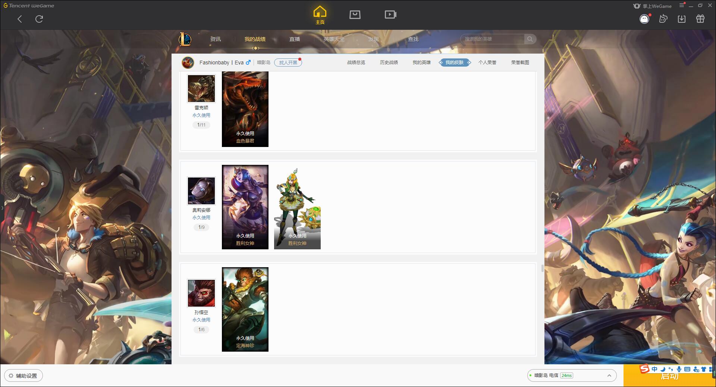Toggle Sogou punctuation mode

[x=671, y=369]
